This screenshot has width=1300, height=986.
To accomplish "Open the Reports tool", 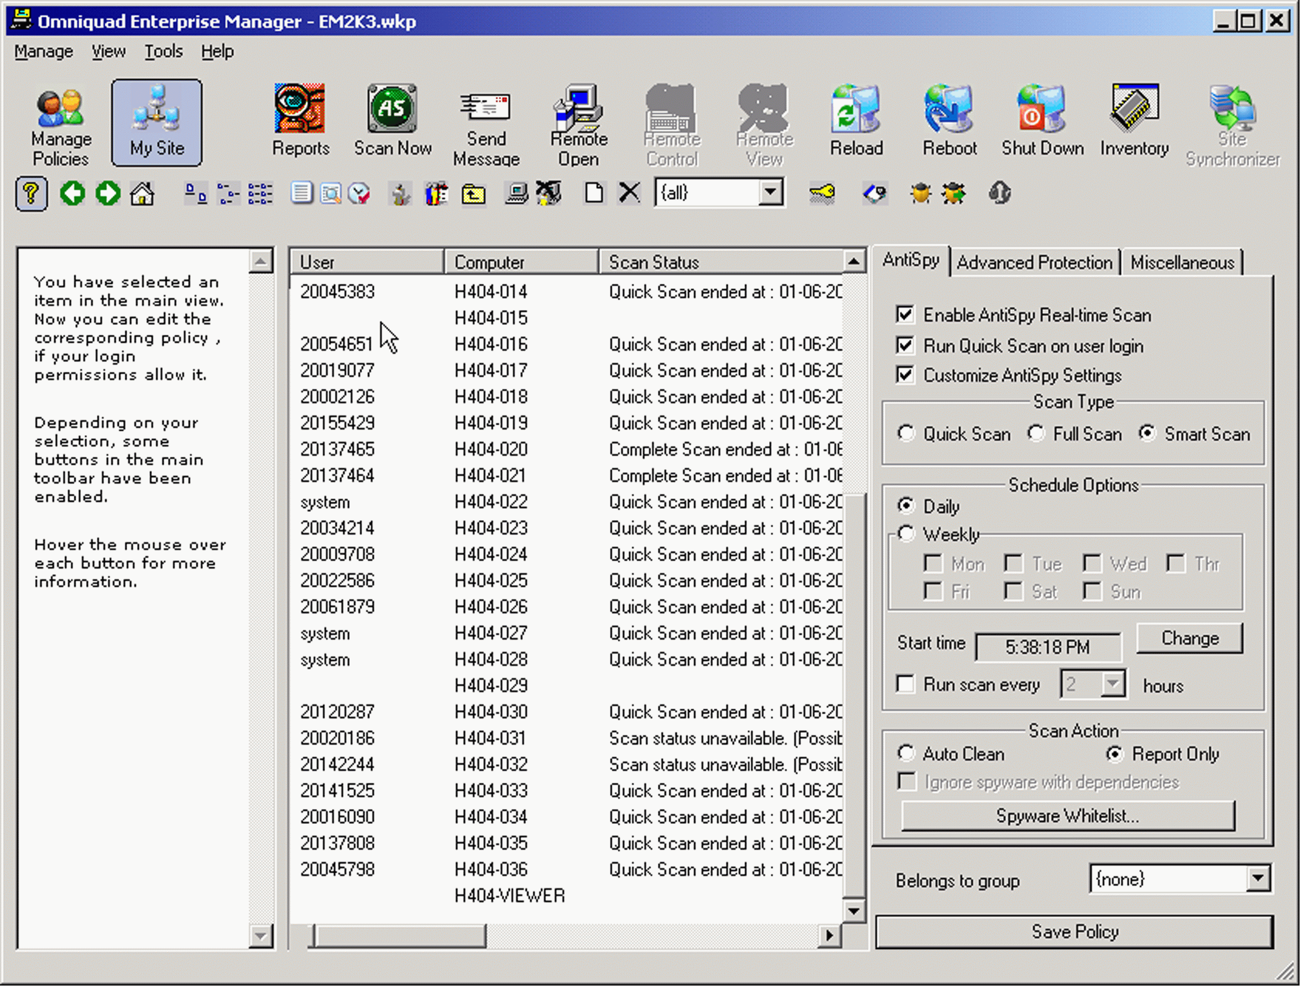I will coord(300,121).
